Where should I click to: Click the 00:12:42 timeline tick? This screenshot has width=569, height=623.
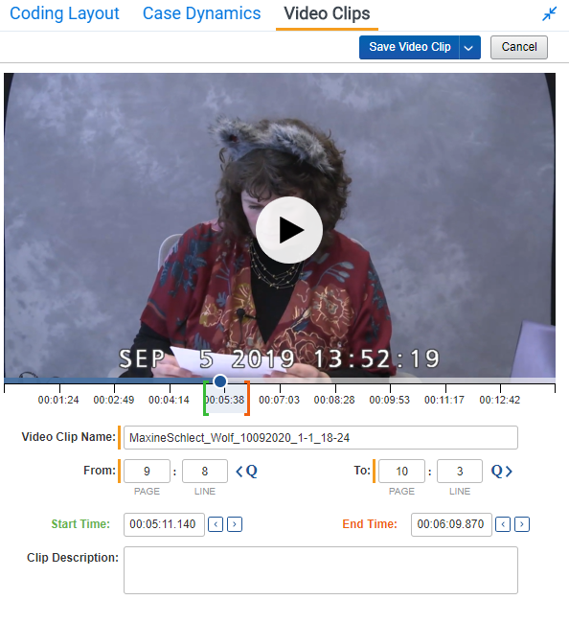click(x=499, y=400)
